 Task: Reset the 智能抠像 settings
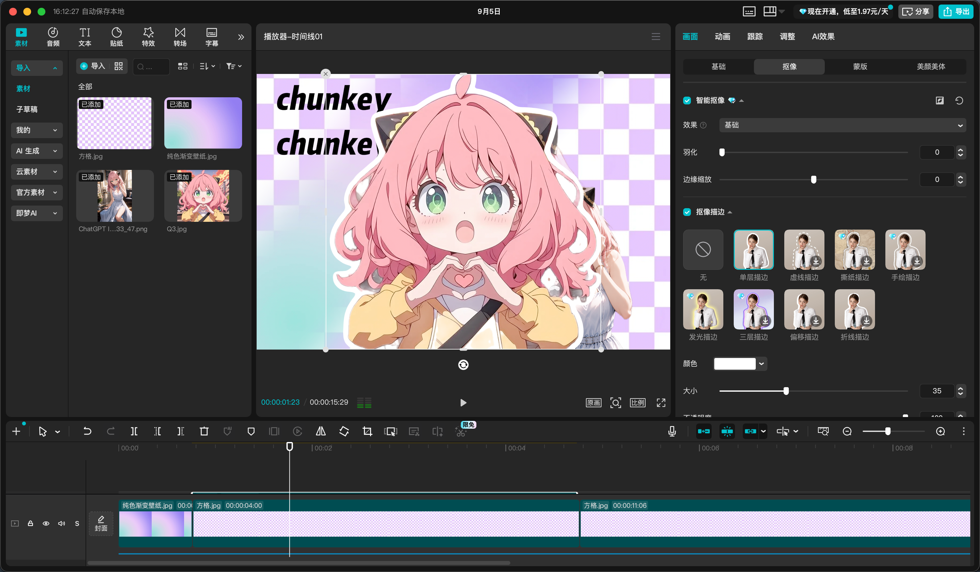click(x=959, y=101)
